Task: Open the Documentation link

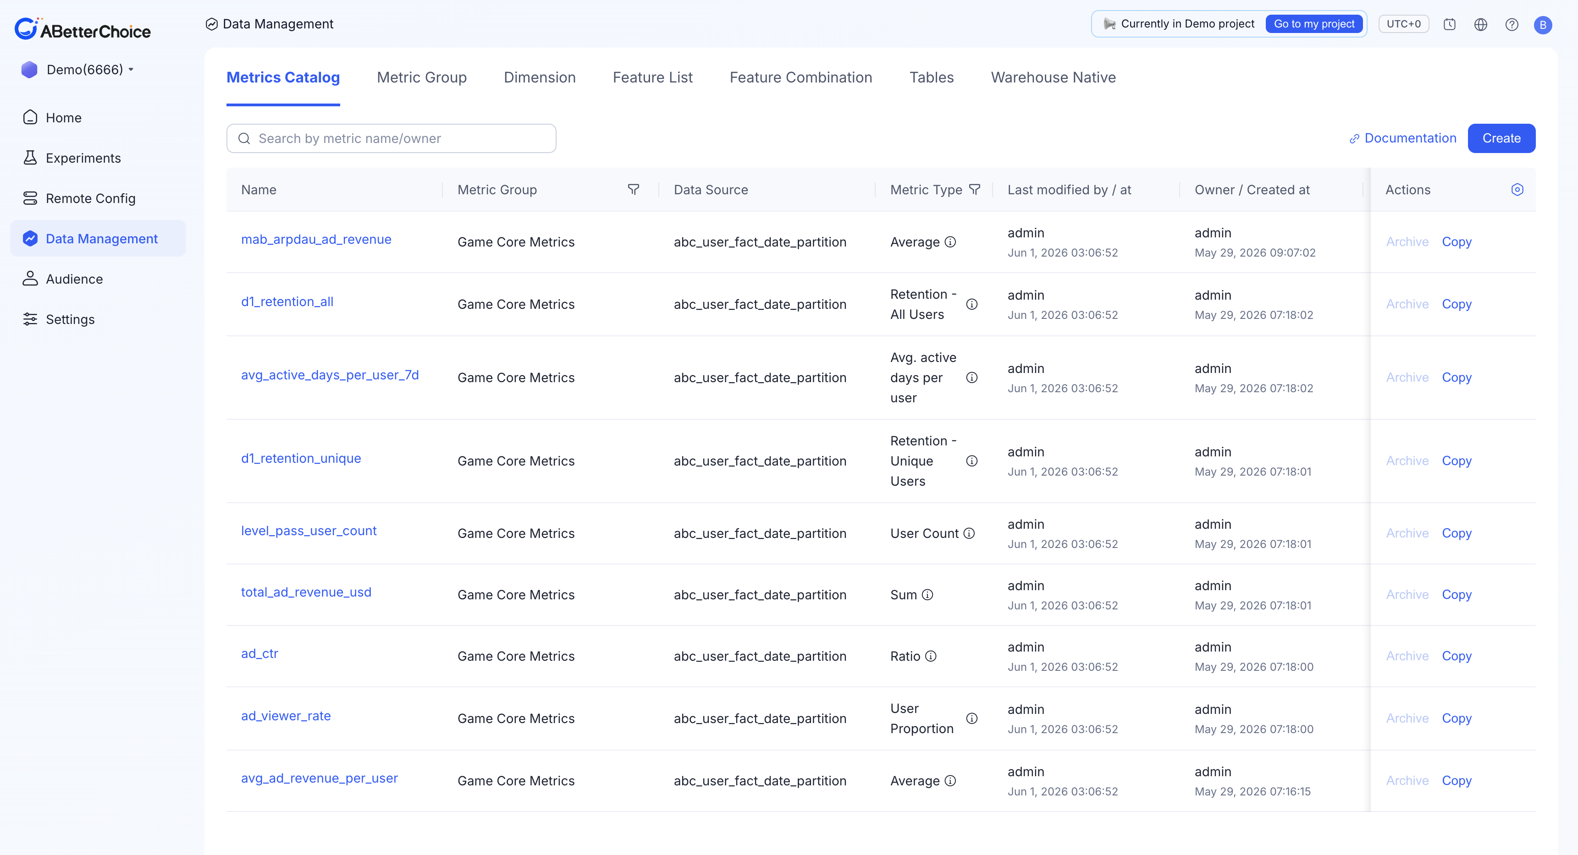Action: coord(1402,138)
